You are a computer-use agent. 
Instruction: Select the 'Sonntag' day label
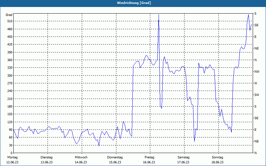[217, 157]
